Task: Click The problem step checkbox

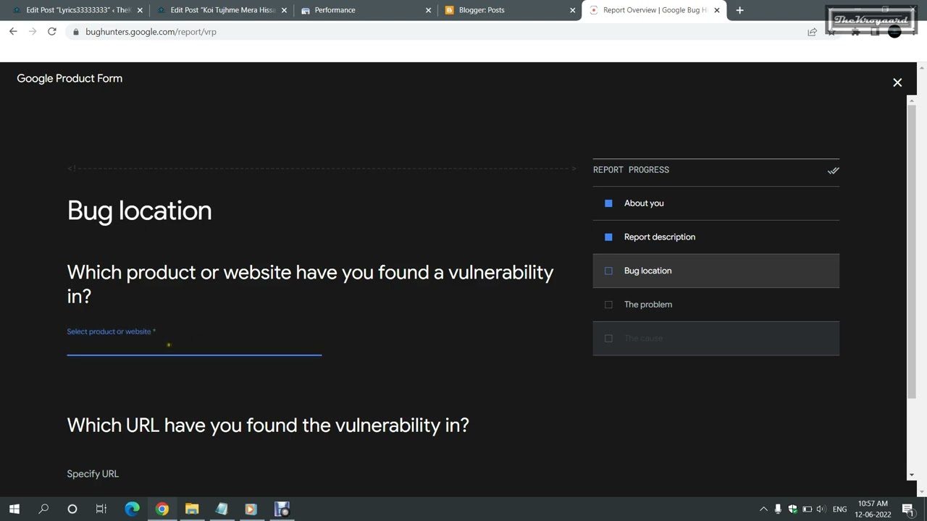Action: [x=608, y=305]
